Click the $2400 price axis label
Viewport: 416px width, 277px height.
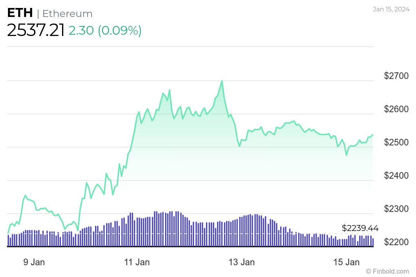point(397,176)
